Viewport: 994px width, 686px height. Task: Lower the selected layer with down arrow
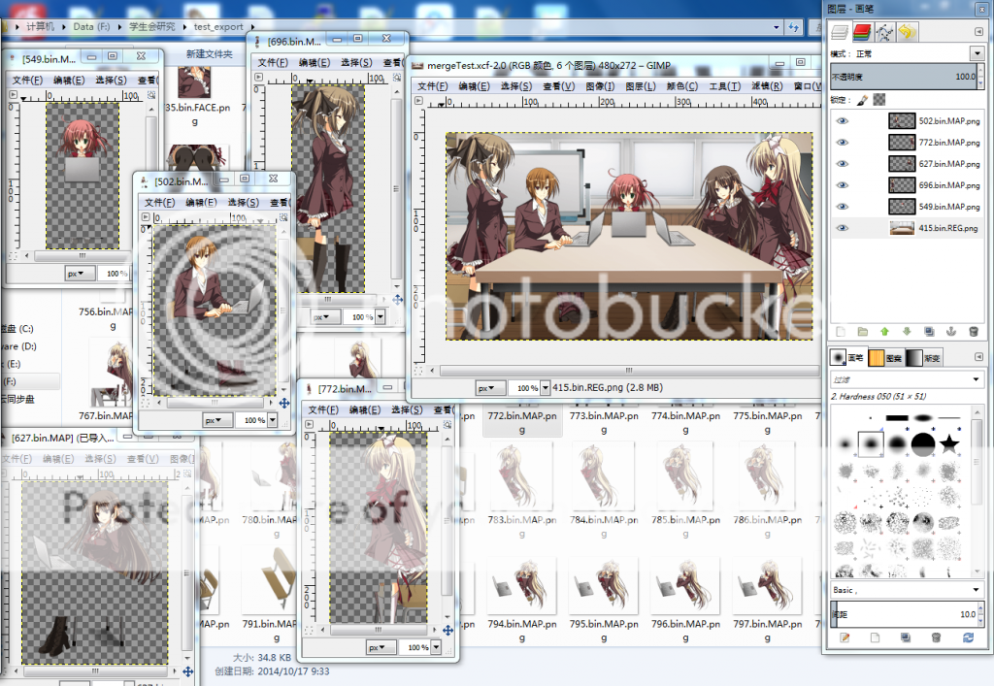[x=908, y=331]
